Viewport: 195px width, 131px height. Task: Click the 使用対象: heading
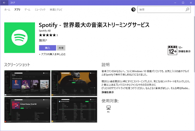pos(110,101)
